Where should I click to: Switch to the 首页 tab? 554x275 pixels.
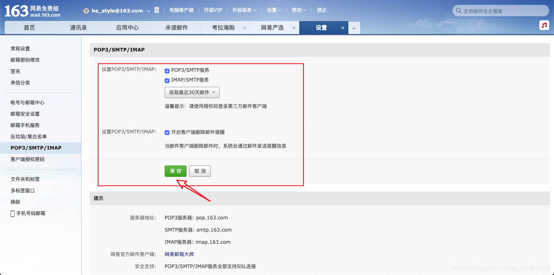tap(29, 28)
